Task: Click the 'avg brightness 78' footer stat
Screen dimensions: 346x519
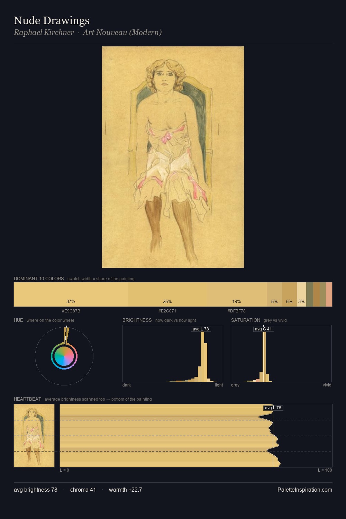Action: 36,490
